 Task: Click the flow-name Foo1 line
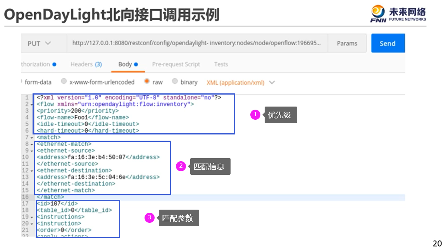(83, 117)
